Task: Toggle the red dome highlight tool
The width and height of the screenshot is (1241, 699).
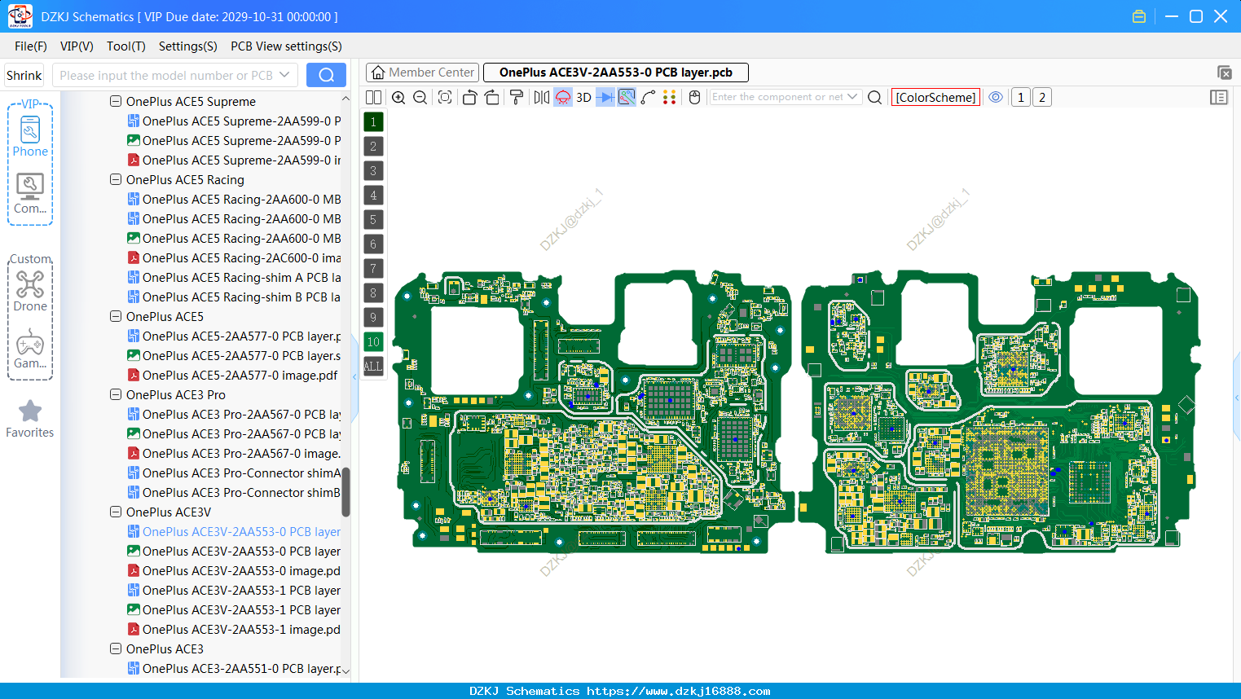Action: [x=563, y=97]
